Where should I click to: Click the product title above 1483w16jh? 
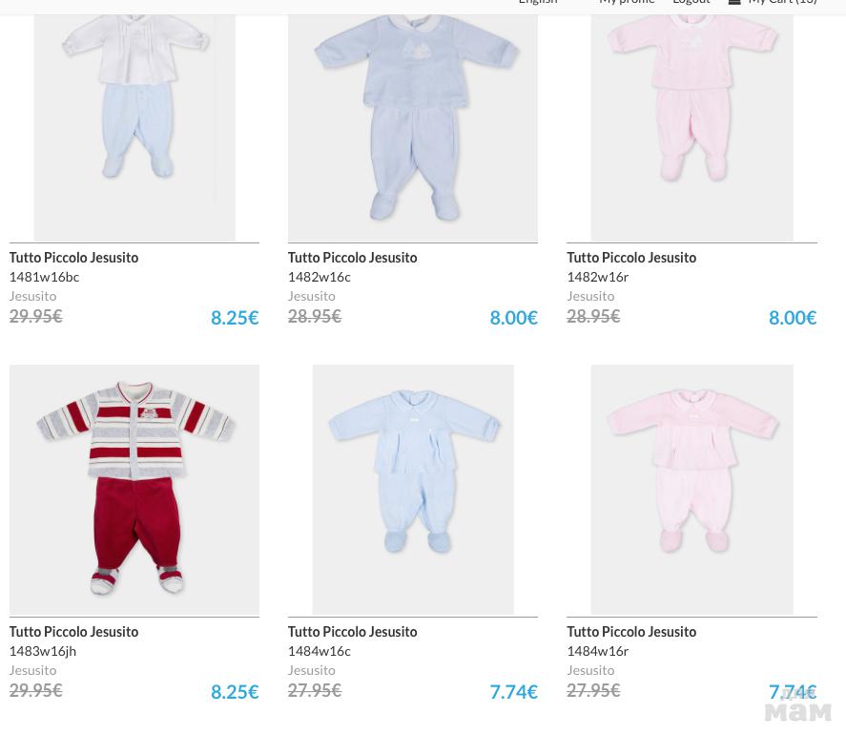click(x=73, y=632)
